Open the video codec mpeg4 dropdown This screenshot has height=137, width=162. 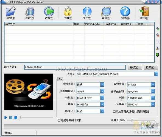tap(102, 91)
